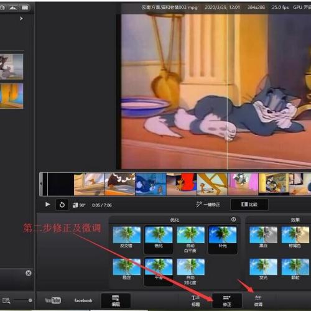Open the 微调 fine-tune tab

tap(258, 301)
